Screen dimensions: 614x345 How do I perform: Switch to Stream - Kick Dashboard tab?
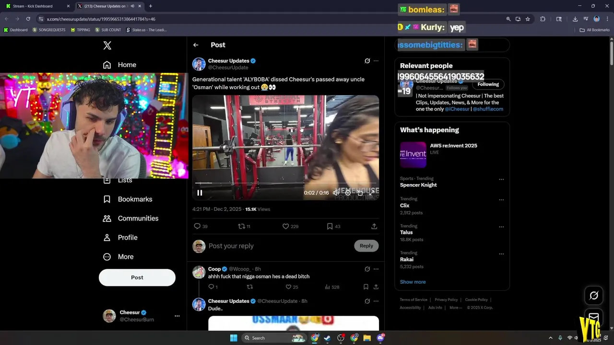coord(37,6)
